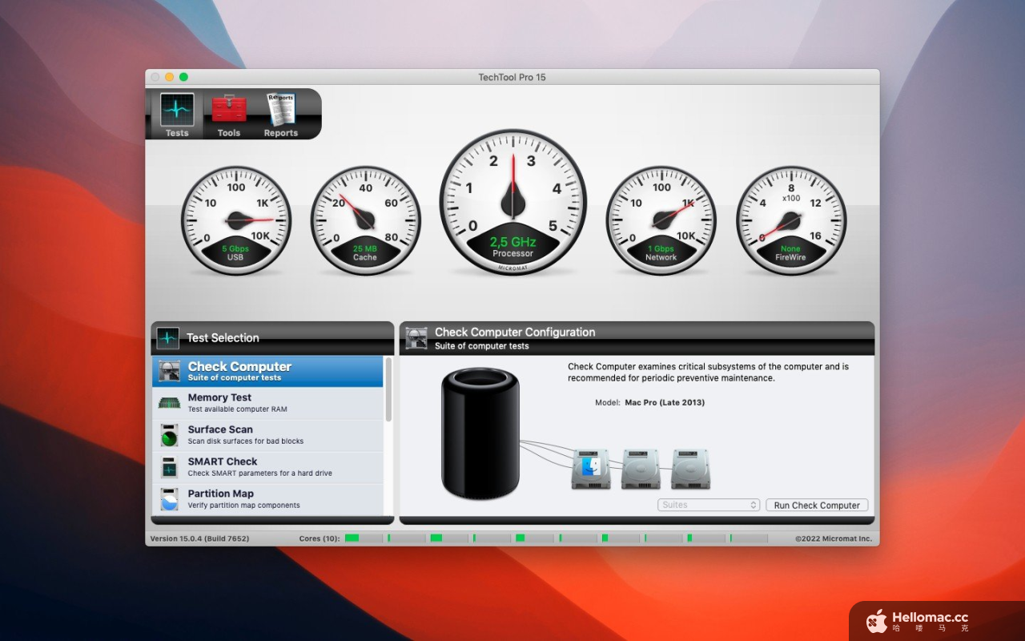Click the Cache size gauge
Viewport: 1025px width, 641px height.
[x=365, y=220]
